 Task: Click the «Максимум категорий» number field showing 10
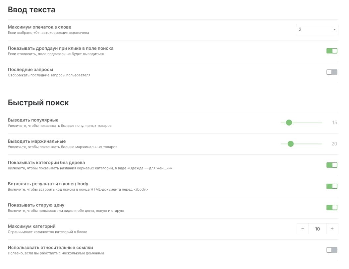(x=318, y=228)
